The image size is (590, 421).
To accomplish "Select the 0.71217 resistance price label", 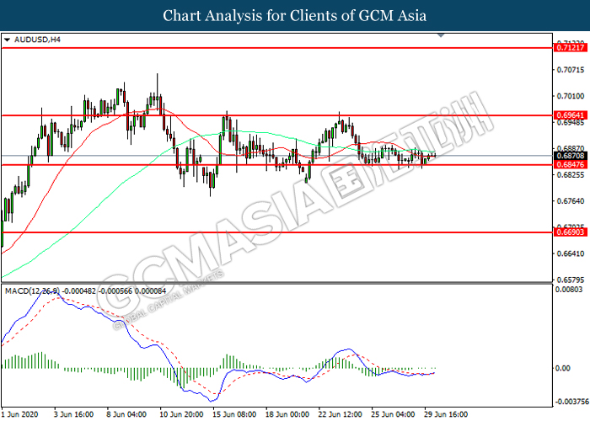I will point(570,48).
